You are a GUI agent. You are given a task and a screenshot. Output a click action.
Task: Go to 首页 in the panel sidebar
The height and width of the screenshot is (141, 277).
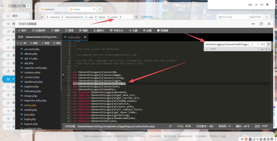(16, 16)
